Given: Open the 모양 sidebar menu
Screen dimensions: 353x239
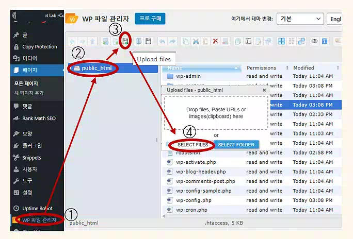Looking at the screenshot, I should (37, 133).
